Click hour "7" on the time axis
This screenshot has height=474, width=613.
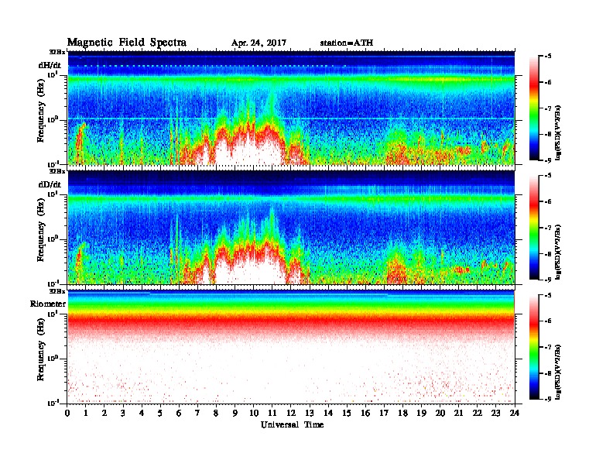click(197, 414)
